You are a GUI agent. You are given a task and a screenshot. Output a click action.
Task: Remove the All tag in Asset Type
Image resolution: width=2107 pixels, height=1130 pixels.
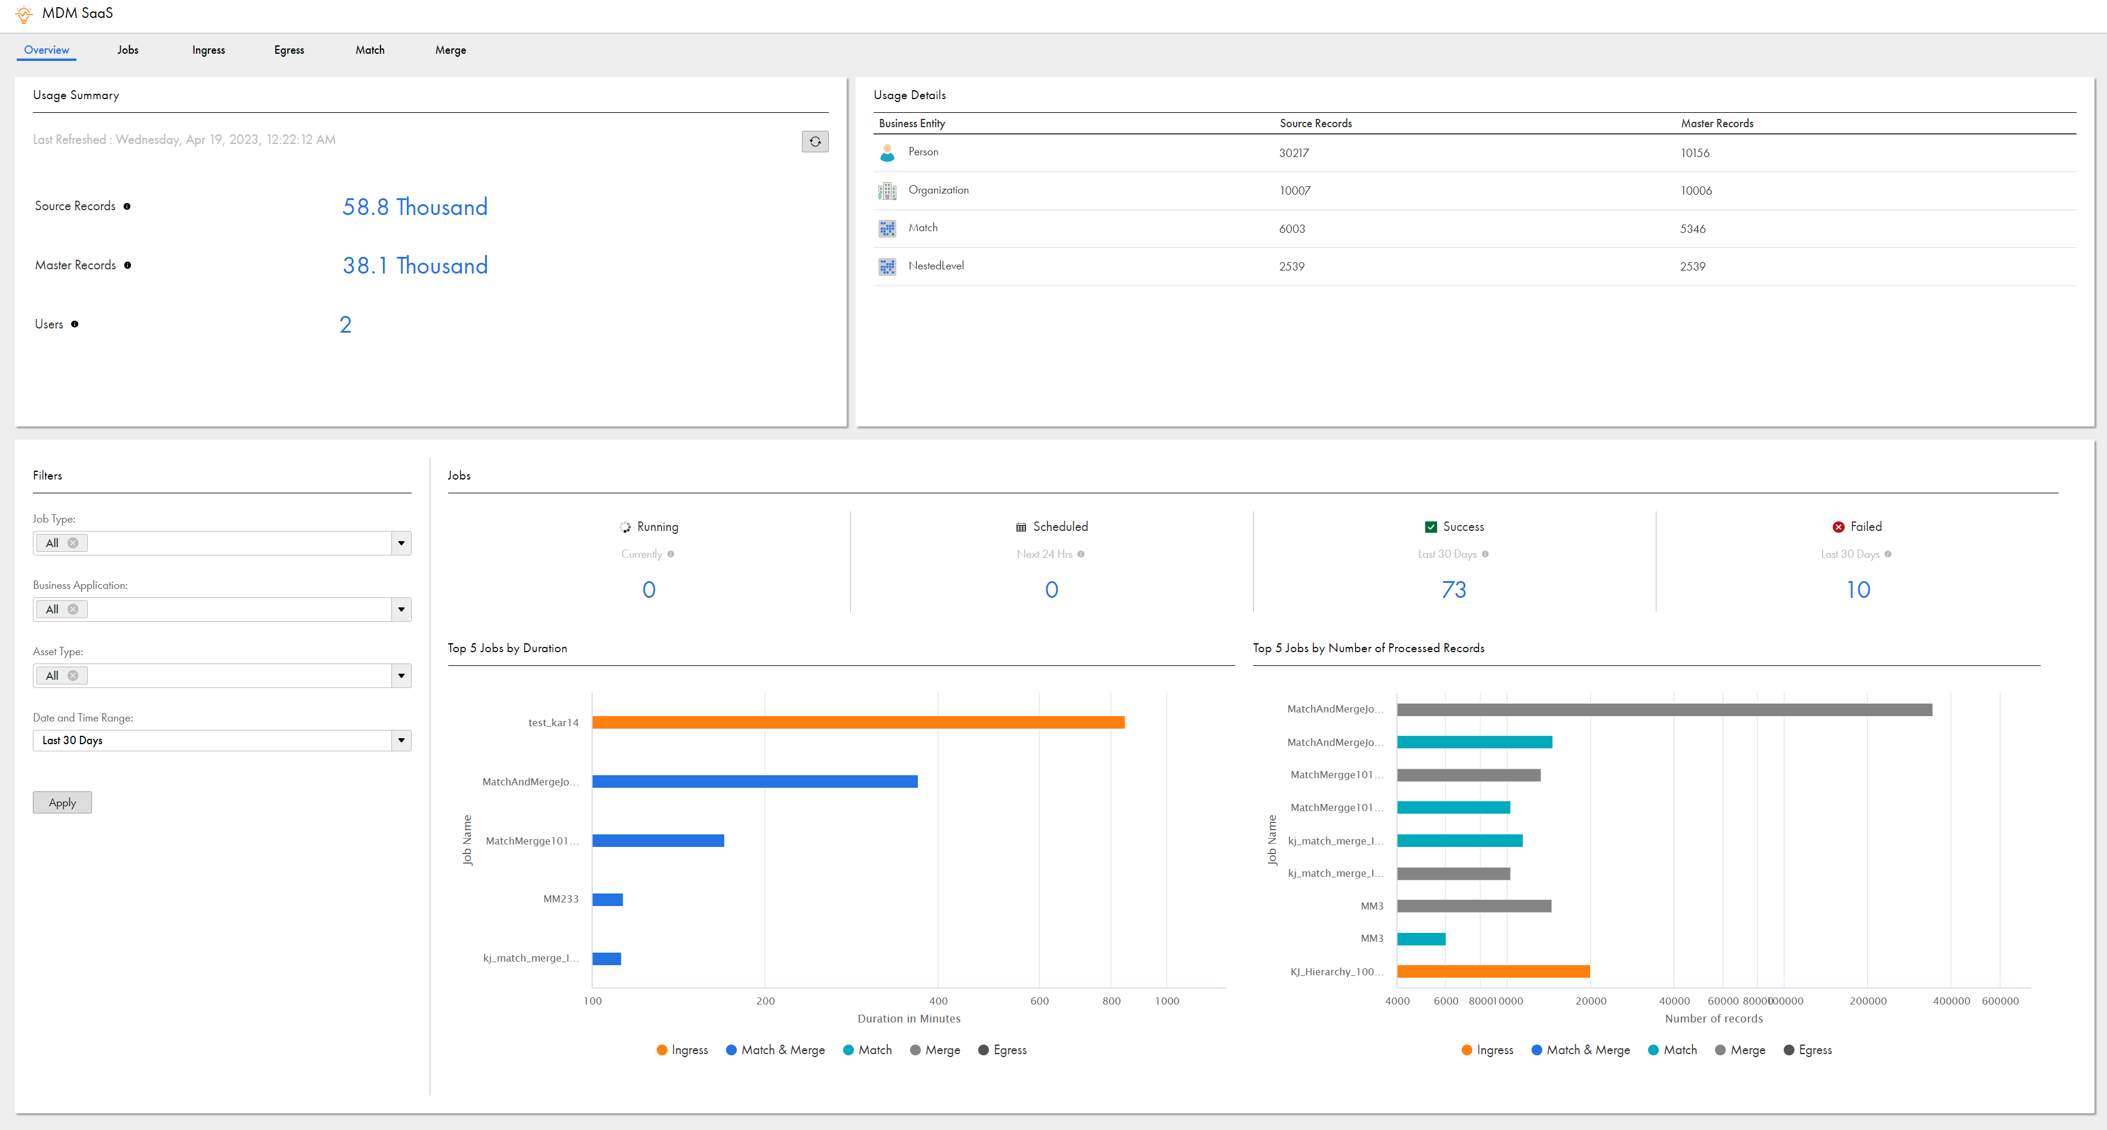click(73, 675)
